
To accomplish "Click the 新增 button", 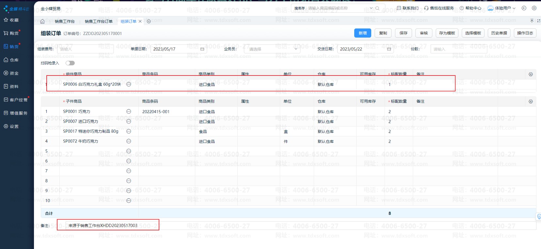I will click(x=362, y=33).
